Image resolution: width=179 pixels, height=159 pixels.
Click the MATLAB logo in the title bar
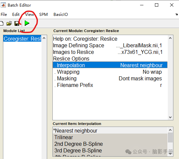pos(3,5)
